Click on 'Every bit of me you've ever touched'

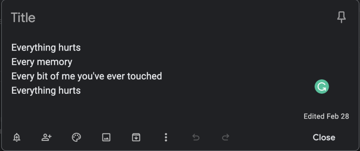(x=86, y=76)
